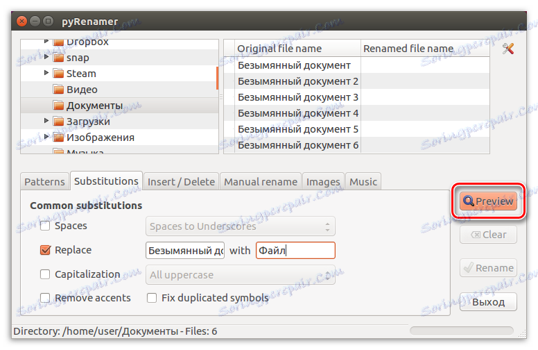Expand the snap folder tree arrow

tap(46, 58)
